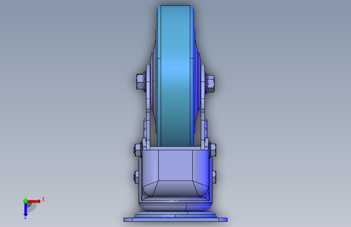Select the upper left bolt on the housing
The width and height of the screenshot is (351, 227).
point(137,149)
